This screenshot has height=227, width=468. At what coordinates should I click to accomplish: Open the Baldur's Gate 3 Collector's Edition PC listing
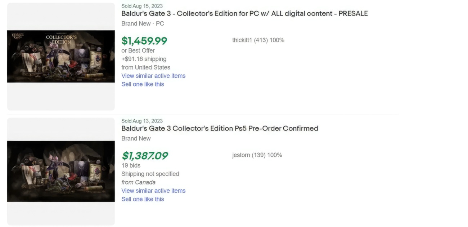tap(244, 13)
